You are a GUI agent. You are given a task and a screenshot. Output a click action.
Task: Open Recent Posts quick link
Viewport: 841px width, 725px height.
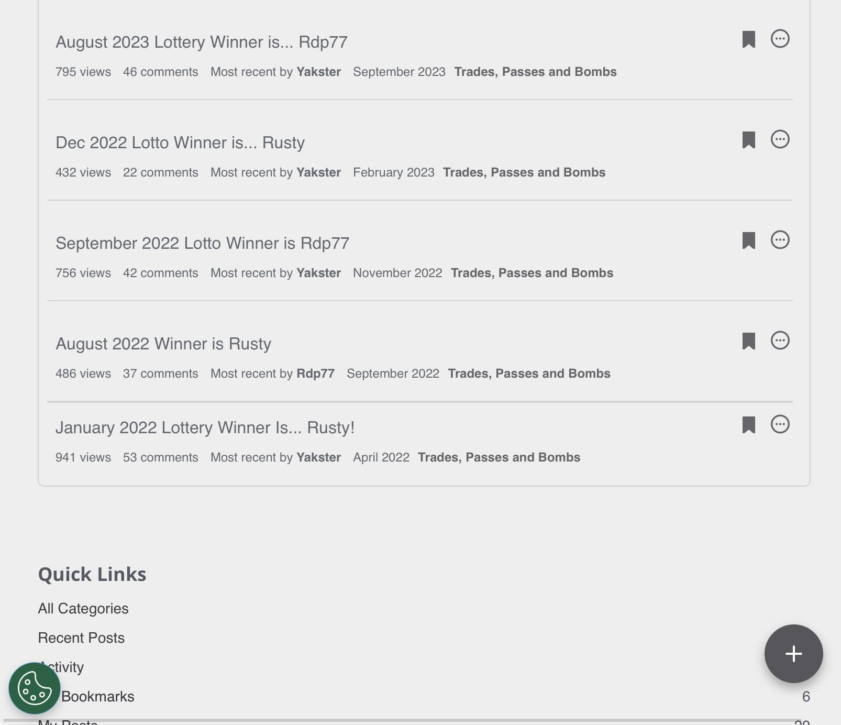pos(82,638)
